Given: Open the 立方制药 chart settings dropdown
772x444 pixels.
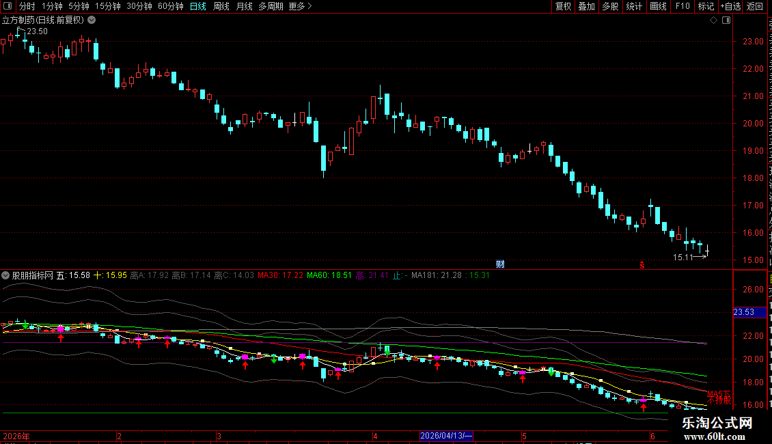Looking at the screenshot, I should tap(92, 20).
